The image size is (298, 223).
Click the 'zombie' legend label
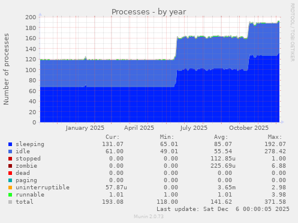pos(26,166)
